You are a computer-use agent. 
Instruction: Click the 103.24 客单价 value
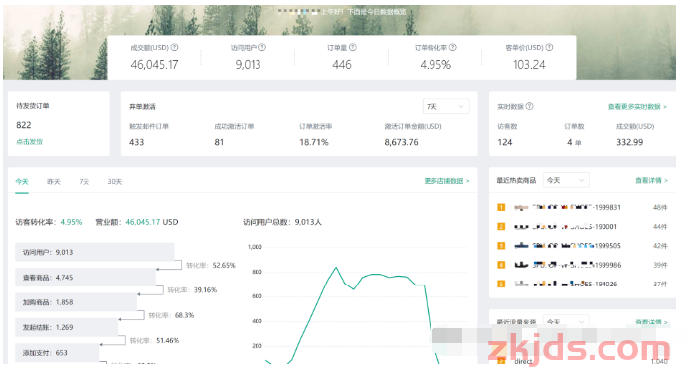tap(529, 65)
